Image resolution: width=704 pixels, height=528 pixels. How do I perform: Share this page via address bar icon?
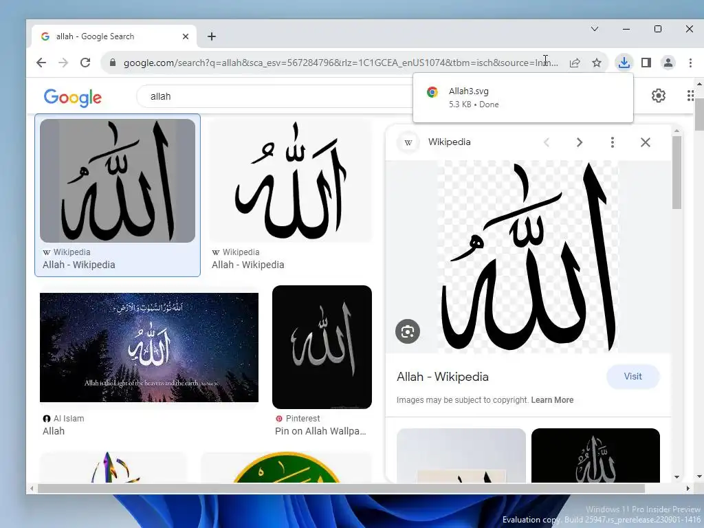[x=575, y=63]
